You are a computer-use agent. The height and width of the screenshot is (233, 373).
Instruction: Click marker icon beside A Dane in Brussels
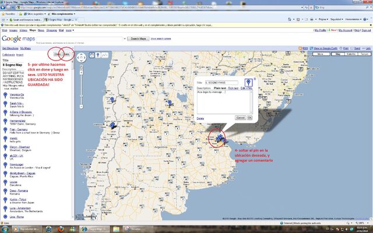tap(5, 112)
